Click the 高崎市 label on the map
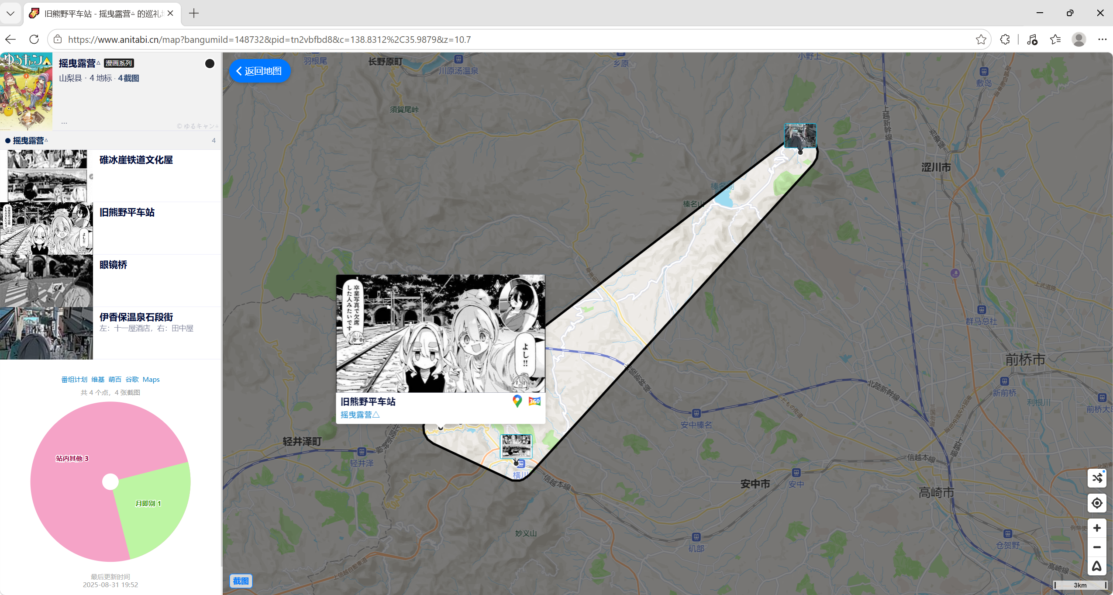The height and width of the screenshot is (595, 1113). pos(936,493)
